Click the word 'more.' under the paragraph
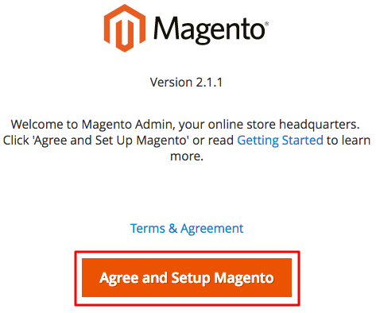The width and height of the screenshot is (376, 313). [x=187, y=156]
